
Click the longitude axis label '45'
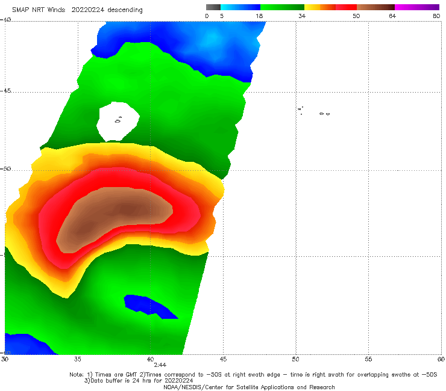click(x=223, y=359)
